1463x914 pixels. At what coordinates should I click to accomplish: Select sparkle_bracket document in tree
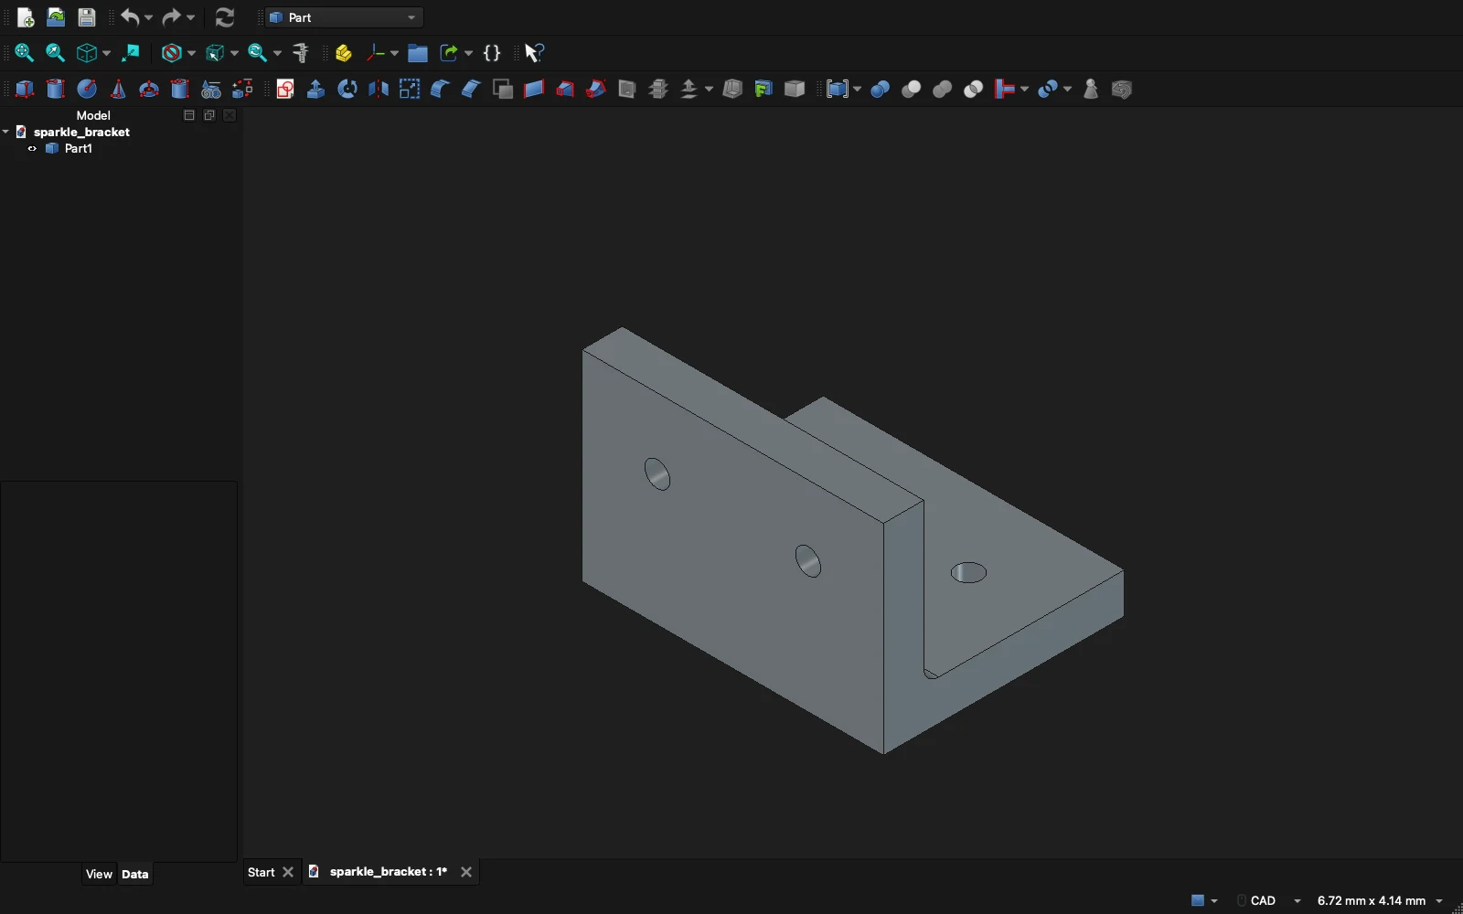pyautogui.click(x=81, y=133)
